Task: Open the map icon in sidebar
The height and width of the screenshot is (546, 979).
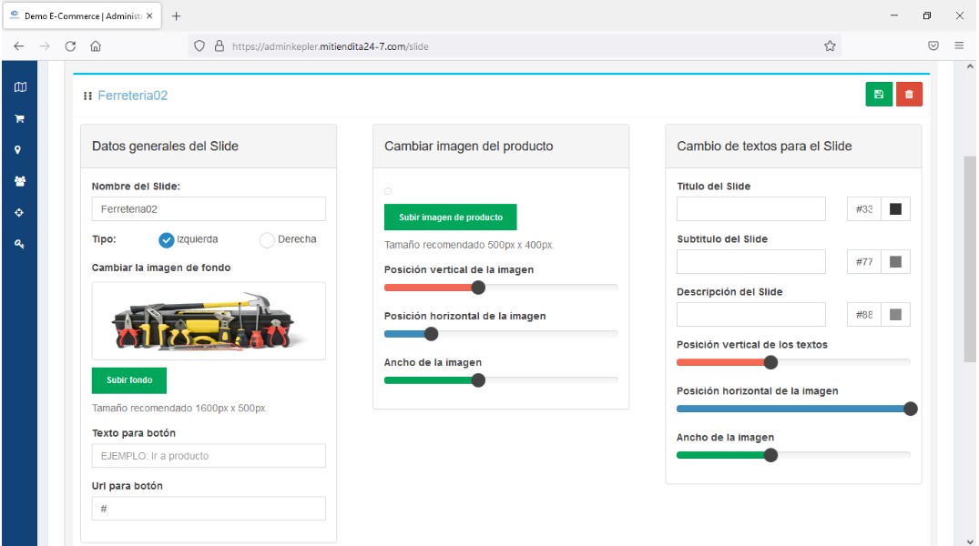Action: pos(20,87)
